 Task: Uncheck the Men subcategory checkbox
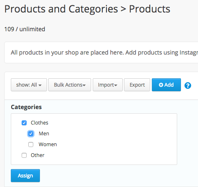click(x=31, y=134)
